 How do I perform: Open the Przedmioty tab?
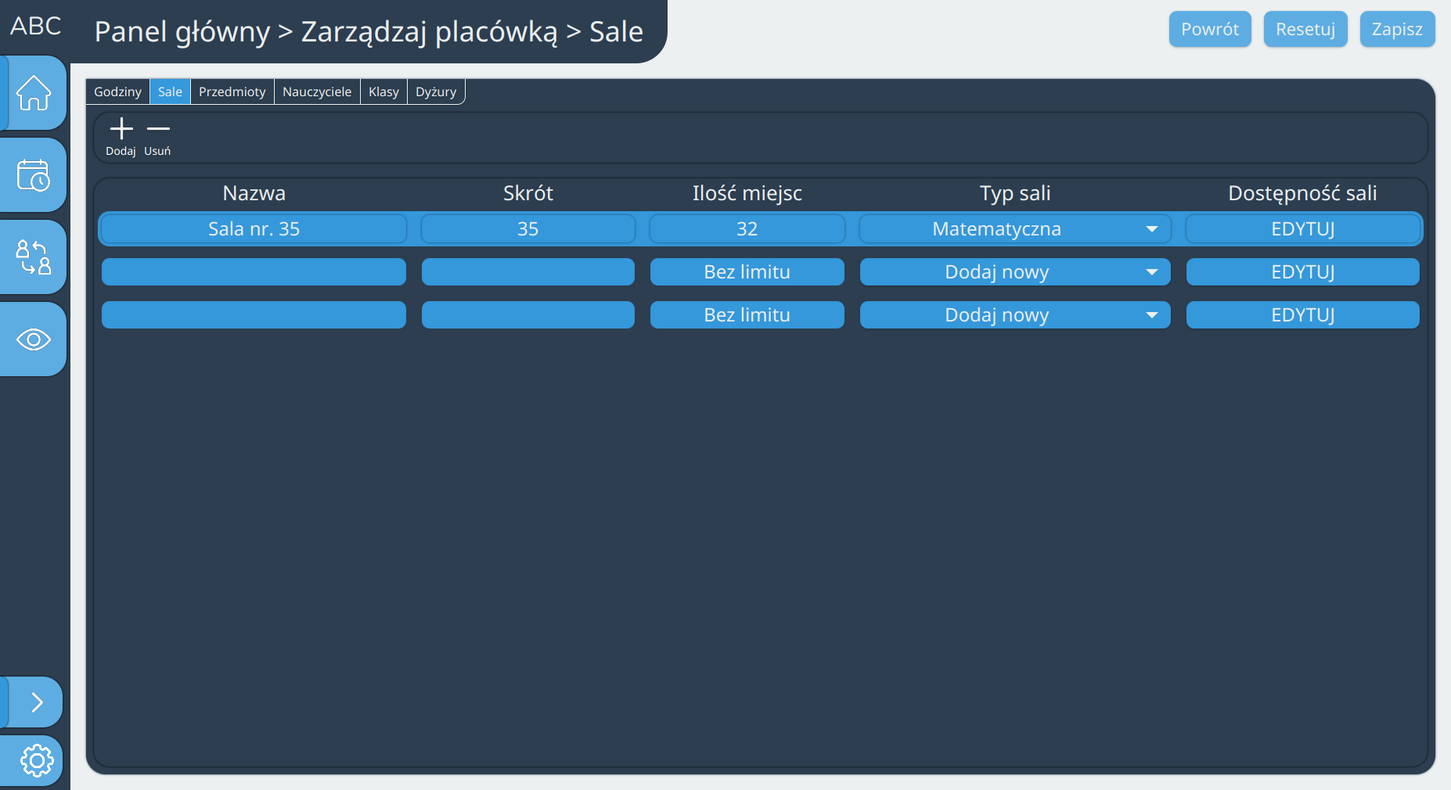click(x=232, y=92)
